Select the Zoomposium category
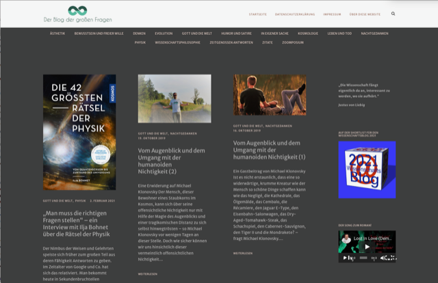The height and width of the screenshot is (283, 438). (293, 42)
